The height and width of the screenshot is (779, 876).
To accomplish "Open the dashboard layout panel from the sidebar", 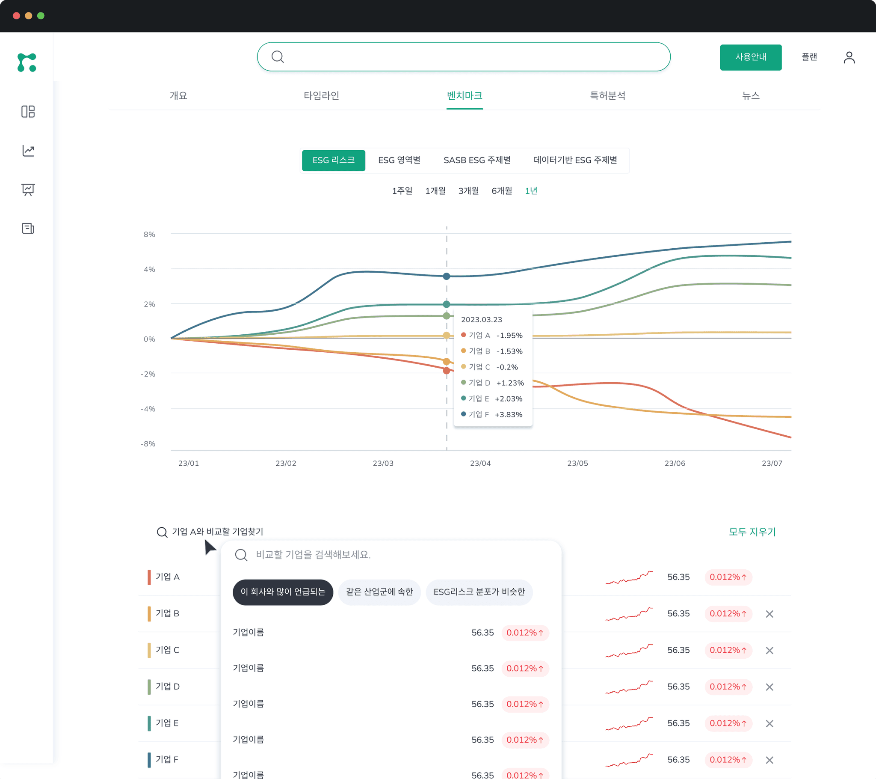I will pyautogui.click(x=27, y=112).
